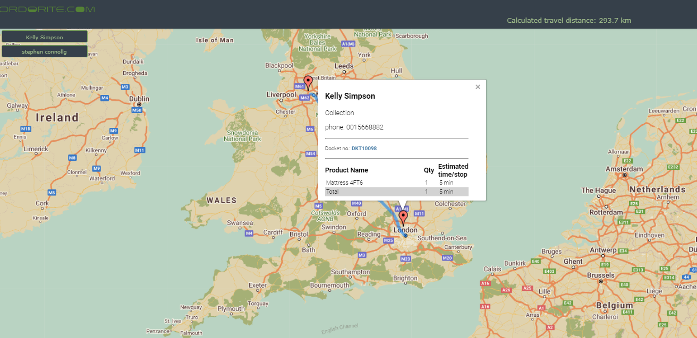Click the M25 motorway shield near Reading
This screenshot has width=697, height=338.
click(389, 241)
